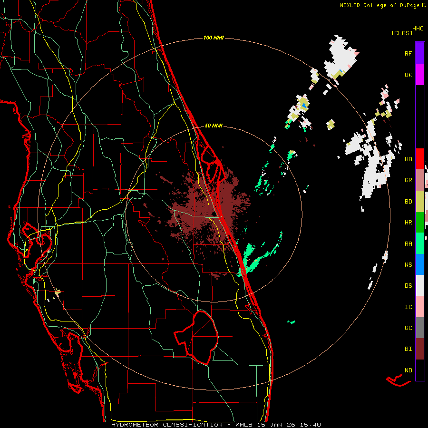Click the 'DS' legend label
428x428 pixels.
(x=408, y=286)
